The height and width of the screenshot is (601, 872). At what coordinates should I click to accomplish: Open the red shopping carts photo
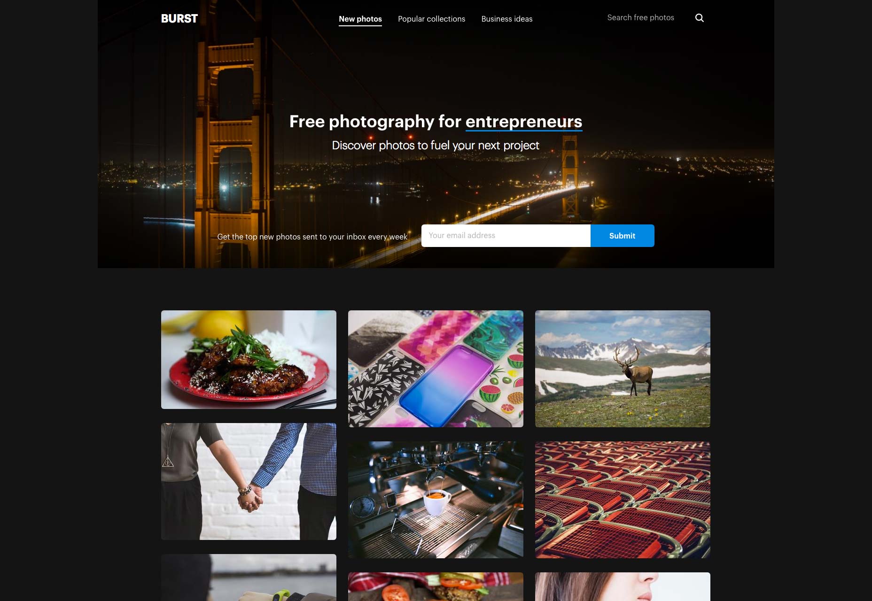(623, 500)
